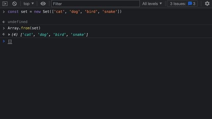Focus the Filter input field

coord(95,4)
